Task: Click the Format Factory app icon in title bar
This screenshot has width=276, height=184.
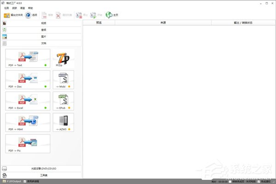Action: pyautogui.click(x=3, y=3)
